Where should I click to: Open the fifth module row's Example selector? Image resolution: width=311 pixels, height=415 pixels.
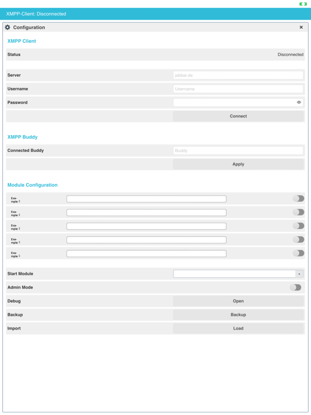tap(15, 255)
